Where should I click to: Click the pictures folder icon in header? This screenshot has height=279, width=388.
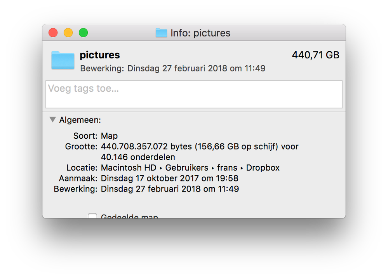point(63,60)
